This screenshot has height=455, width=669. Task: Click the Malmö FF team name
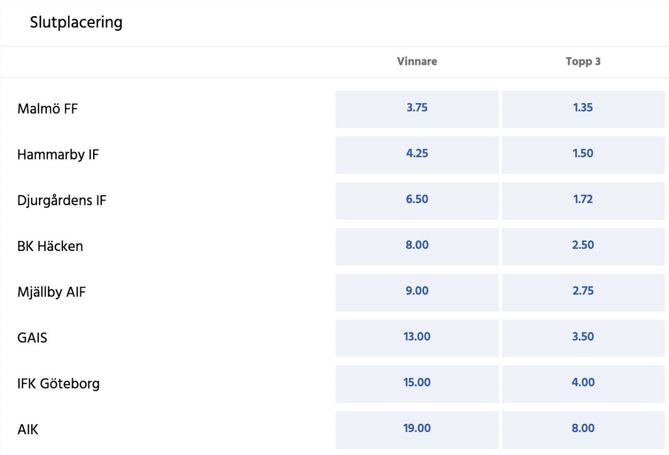coord(47,109)
